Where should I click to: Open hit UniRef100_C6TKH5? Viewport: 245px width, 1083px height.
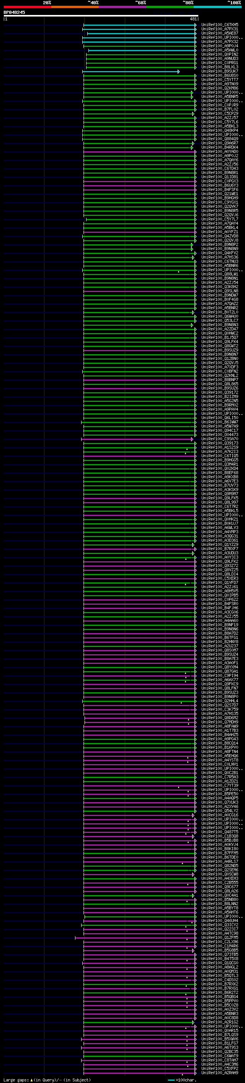point(220,25)
